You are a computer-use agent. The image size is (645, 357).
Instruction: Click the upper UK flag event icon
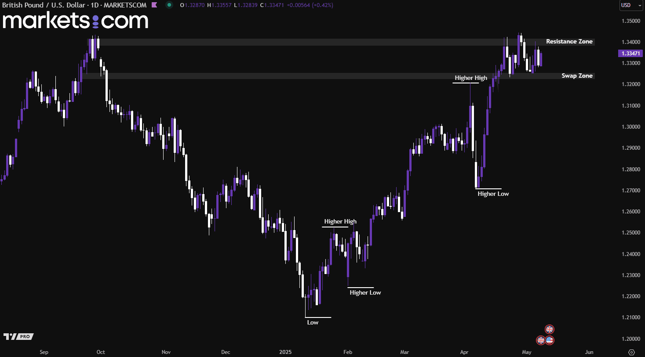point(549,329)
